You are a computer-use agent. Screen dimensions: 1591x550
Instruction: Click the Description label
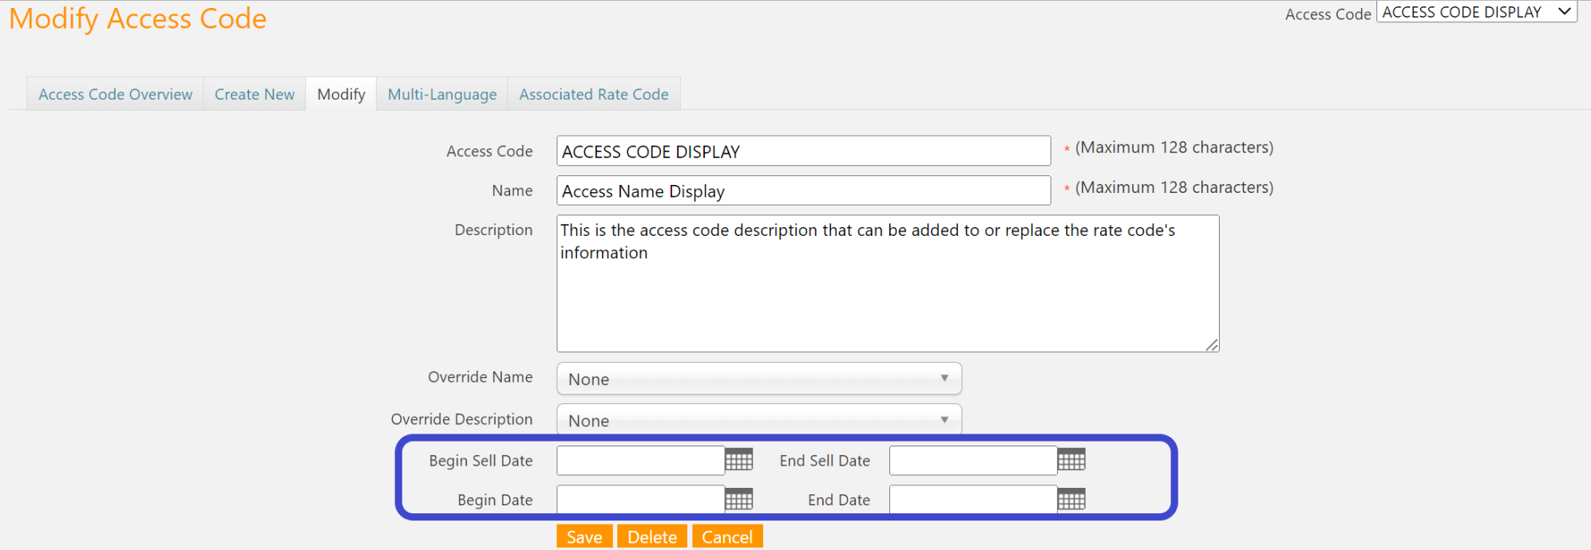point(493,230)
